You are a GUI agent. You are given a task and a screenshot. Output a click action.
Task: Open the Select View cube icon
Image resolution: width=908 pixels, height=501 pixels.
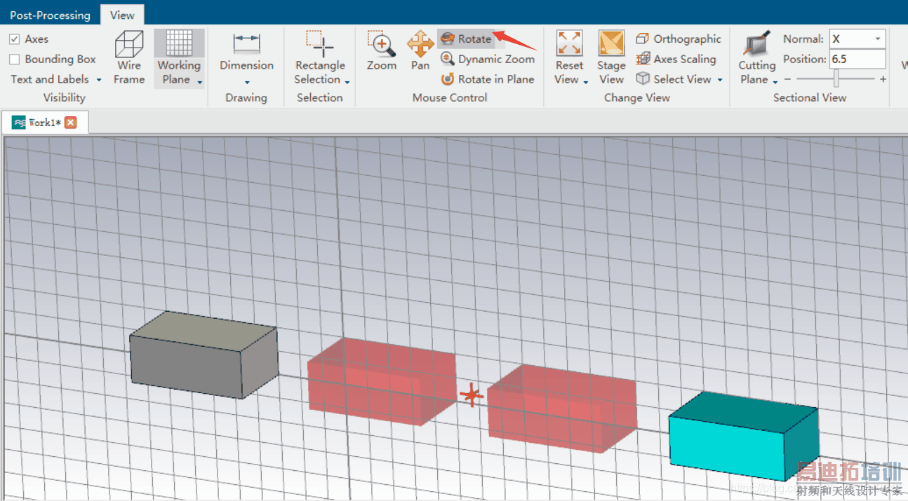[643, 79]
